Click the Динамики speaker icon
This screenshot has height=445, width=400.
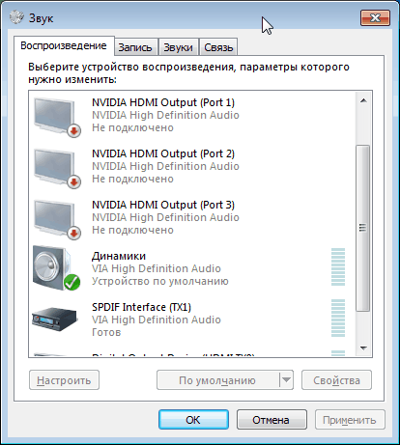56,268
